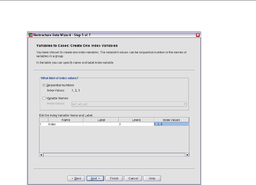Click the Levels column header
256x185 pixels.
(136, 120)
